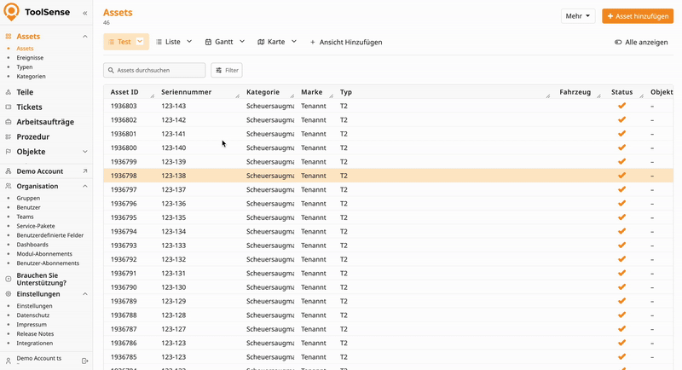The image size is (682, 370).
Task: Open Release Notes in sidebar
Action: click(35, 334)
